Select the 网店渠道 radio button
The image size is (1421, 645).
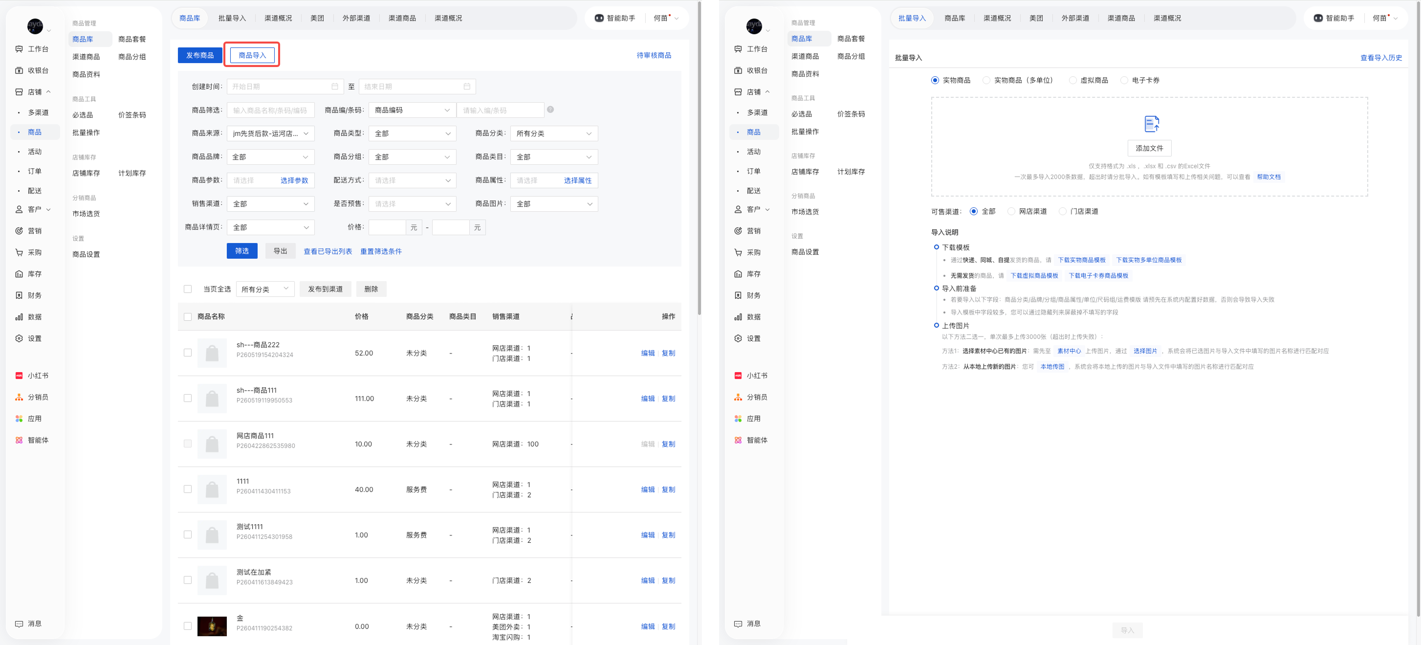pos(1011,212)
